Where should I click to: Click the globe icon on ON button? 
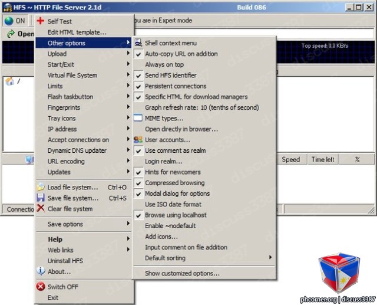tap(9, 21)
